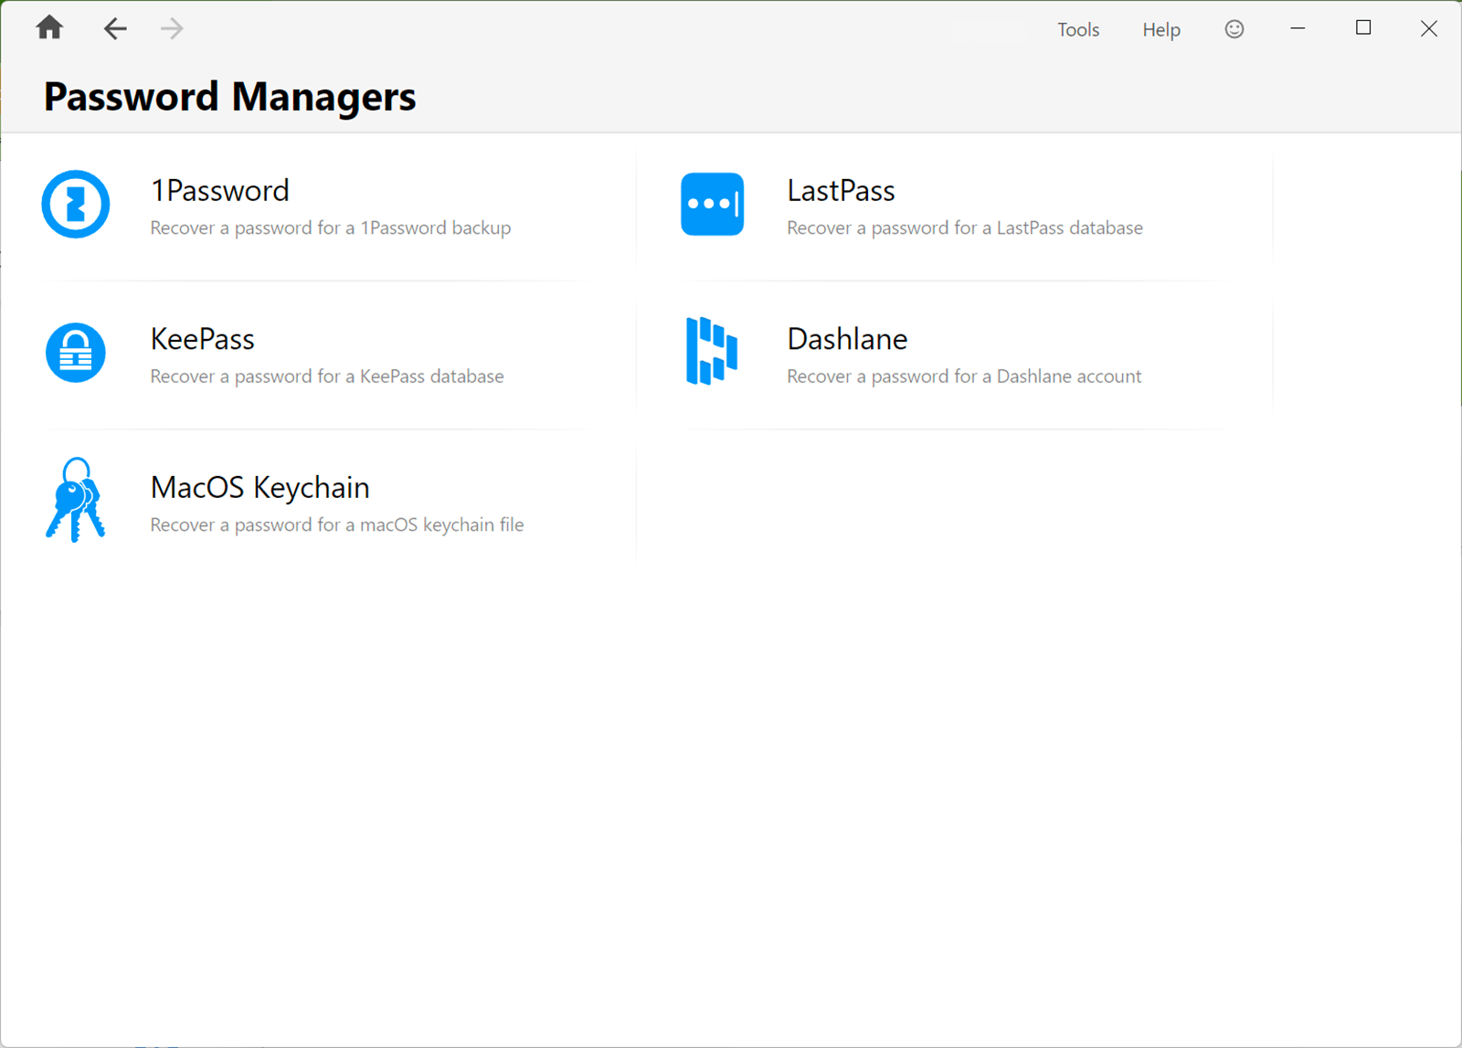Open KeePass database recovery
Image resolution: width=1462 pixels, height=1048 pixels.
(x=202, y=339)
